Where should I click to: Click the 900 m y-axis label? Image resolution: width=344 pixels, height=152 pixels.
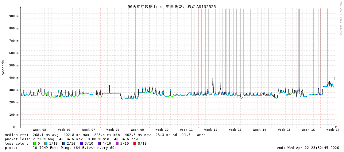[x=14, y=16]
